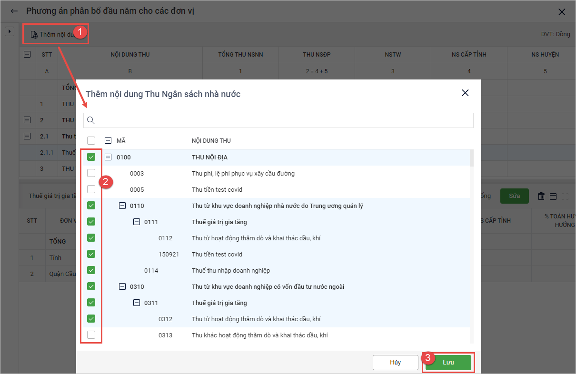Screen dimensions: 576x374
Task: Collapse the 0311 Thuế giá trị gia tăng node
Action: point(137,303)
